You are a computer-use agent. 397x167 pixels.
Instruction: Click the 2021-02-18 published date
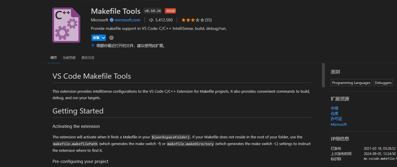(380, 148)
